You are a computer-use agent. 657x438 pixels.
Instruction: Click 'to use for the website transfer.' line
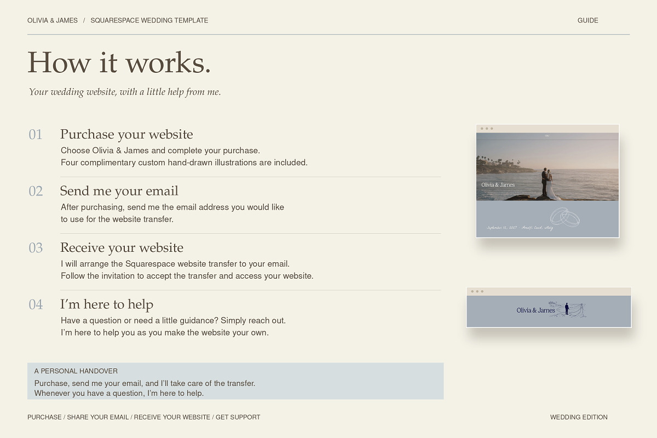117,219
